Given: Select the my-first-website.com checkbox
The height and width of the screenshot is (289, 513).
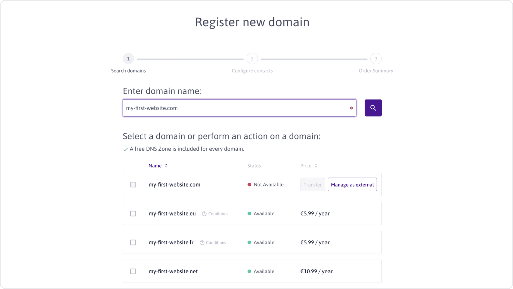Looking at the screenshot, I should (133, 185).
